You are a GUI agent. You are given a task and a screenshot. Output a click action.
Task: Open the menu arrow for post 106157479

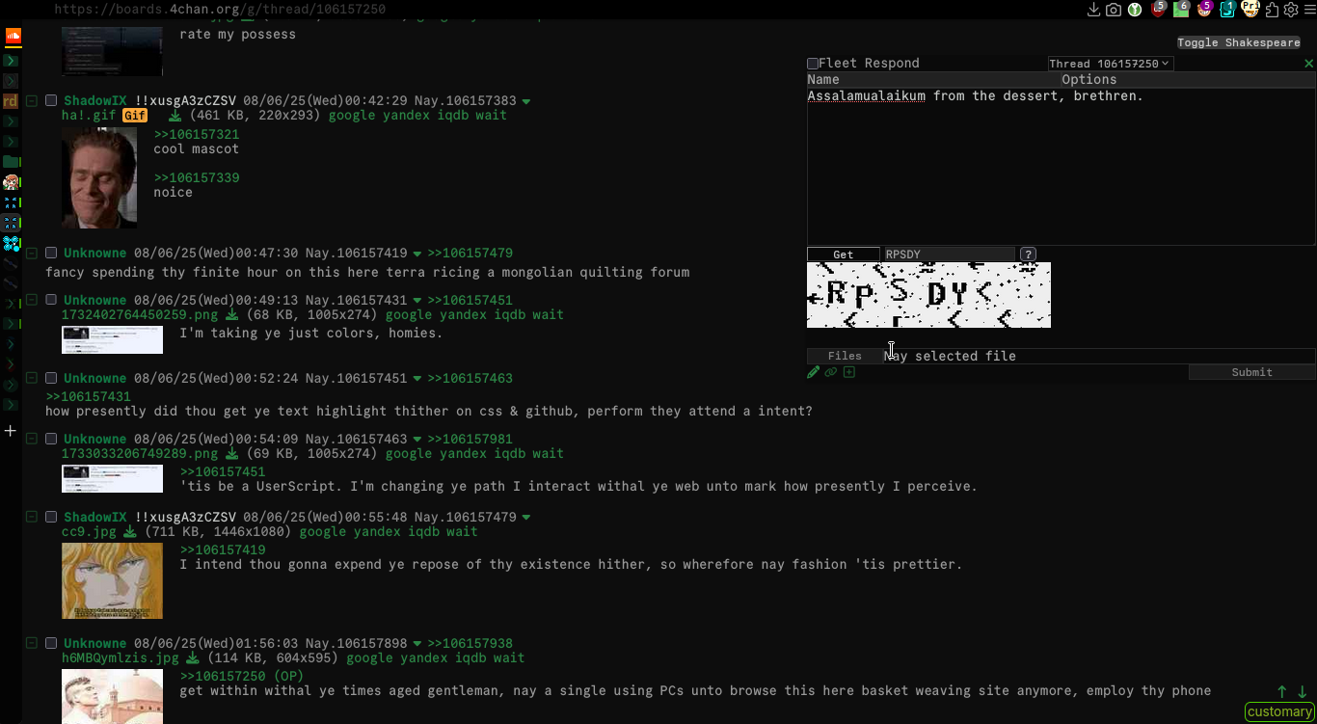tap(526, 518)
